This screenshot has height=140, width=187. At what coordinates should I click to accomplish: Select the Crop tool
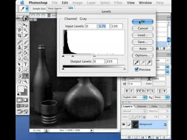19,36
